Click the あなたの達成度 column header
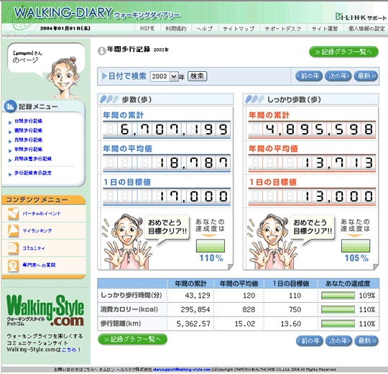388x374 pixels. tap(348, 283)
